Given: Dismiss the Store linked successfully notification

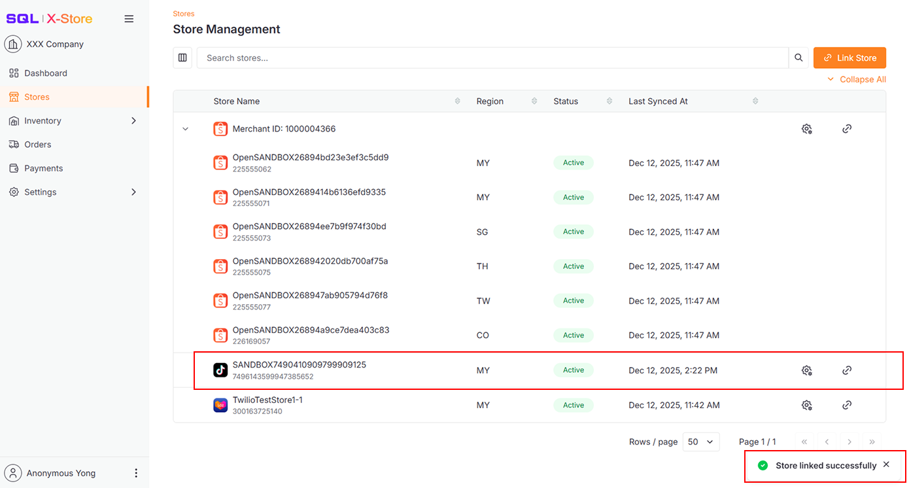Looking at the screenshot, I should pos(886,464).
